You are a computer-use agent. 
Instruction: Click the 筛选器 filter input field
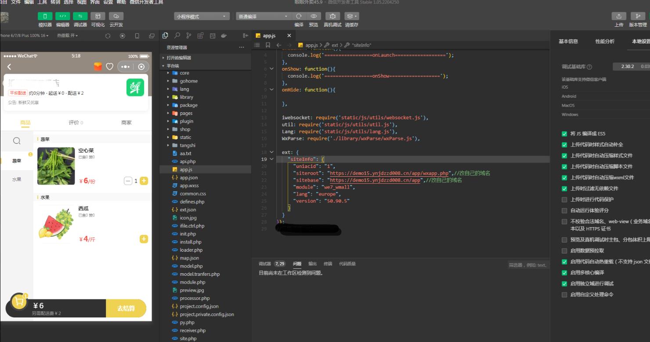click(x=528, y=265)
